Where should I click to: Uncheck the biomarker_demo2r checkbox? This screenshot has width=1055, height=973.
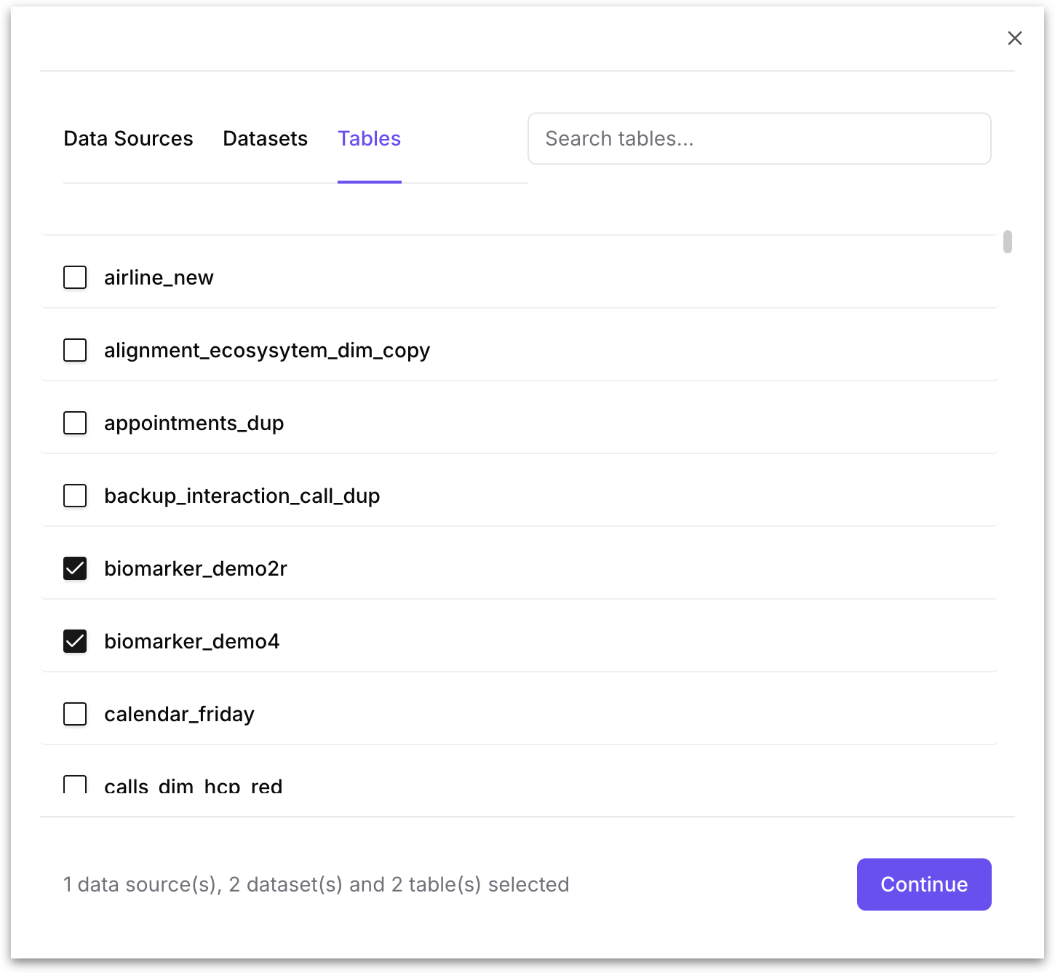[75, 568]
